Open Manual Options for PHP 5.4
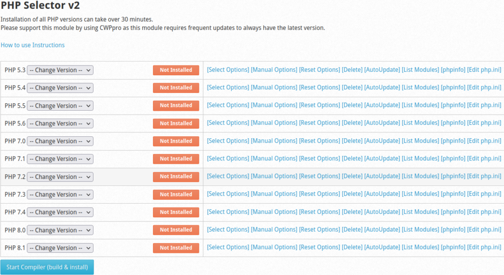Image resolution: width=504 pixels, height=275 pixels. click(x=274, y=88)
